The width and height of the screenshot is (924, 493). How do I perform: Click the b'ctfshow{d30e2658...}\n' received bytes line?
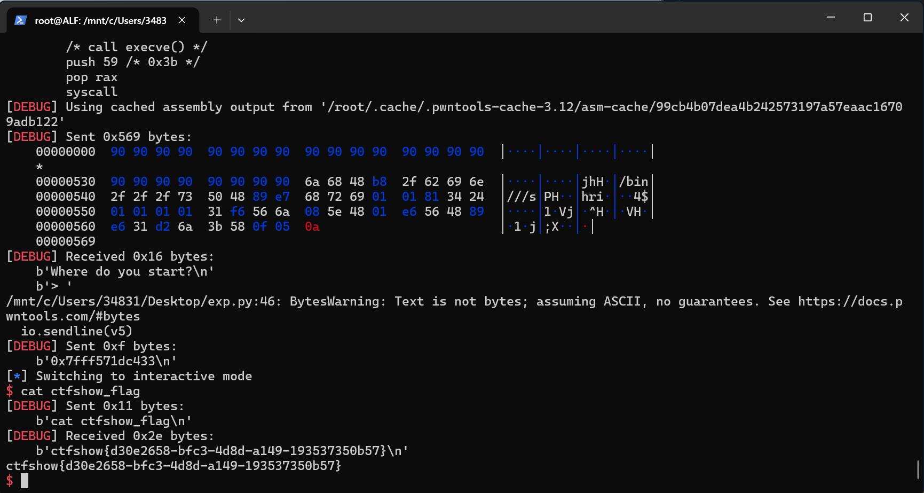[x=222, y=451]
